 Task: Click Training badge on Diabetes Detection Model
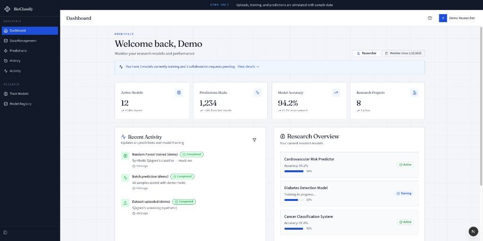404,193
